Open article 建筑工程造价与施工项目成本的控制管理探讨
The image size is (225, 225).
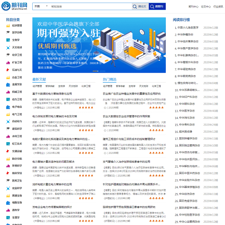coord(129,139)
